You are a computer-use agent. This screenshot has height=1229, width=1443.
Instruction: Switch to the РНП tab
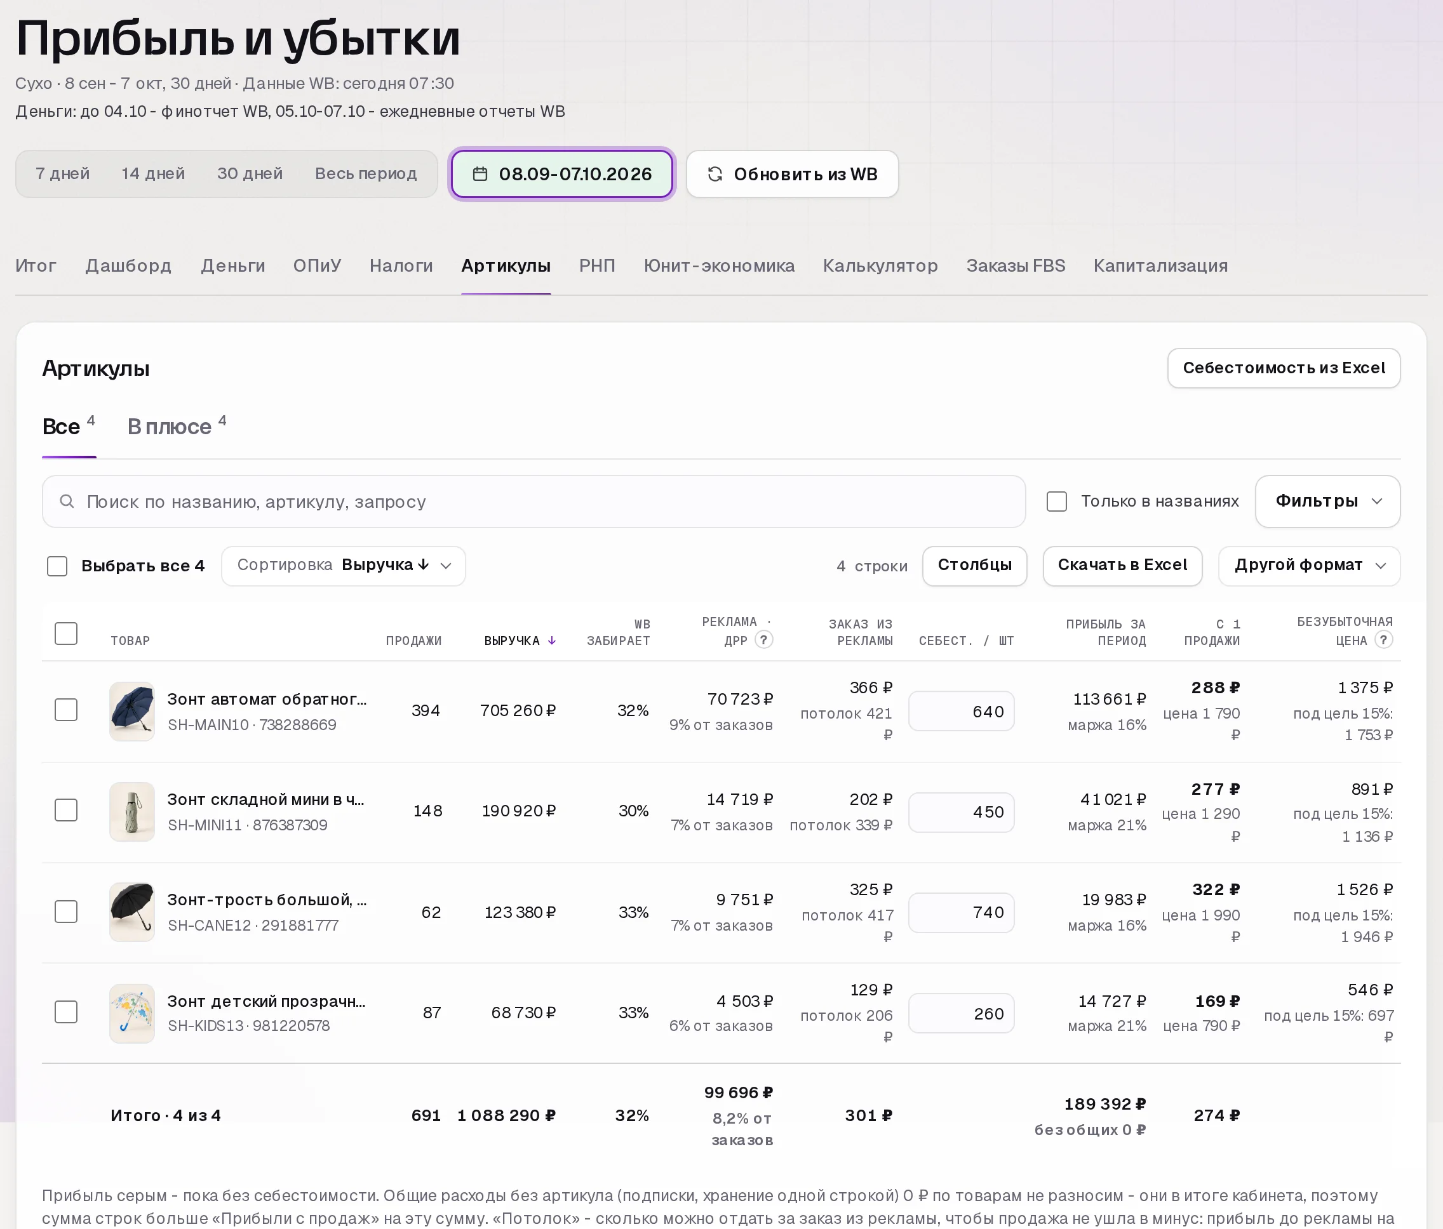pyautogui.click(x=597, y=265)
